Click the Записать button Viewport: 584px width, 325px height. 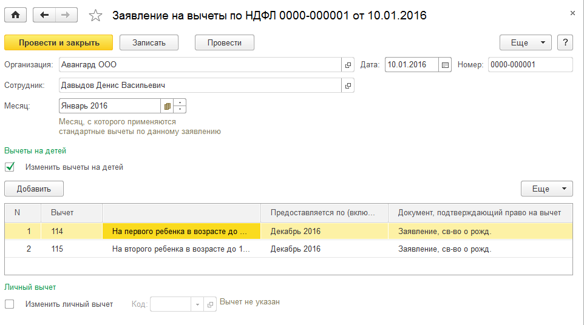pyautogui.click(x=149, y=42)
